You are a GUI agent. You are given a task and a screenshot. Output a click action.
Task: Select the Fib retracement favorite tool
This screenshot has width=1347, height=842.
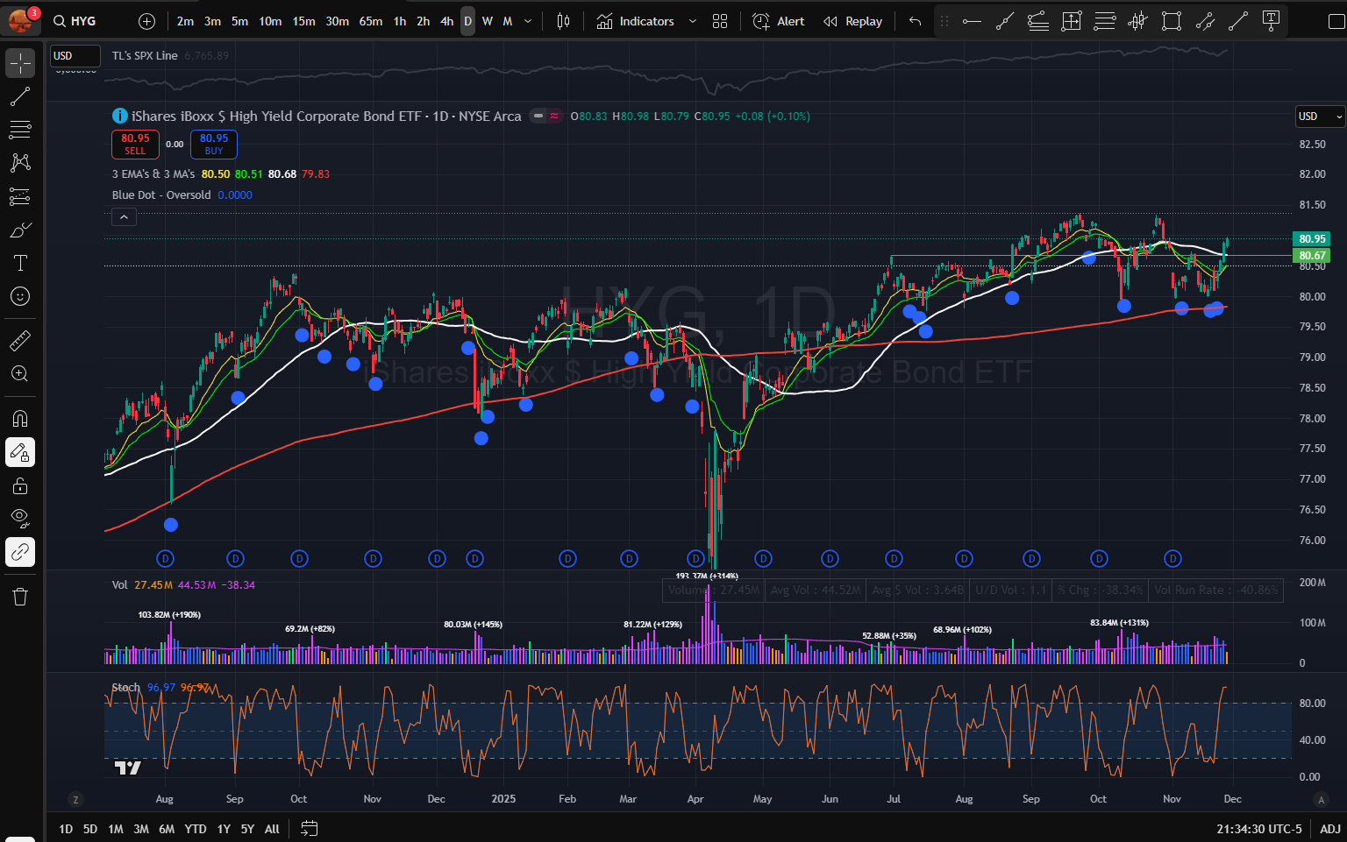point(1038,21)
